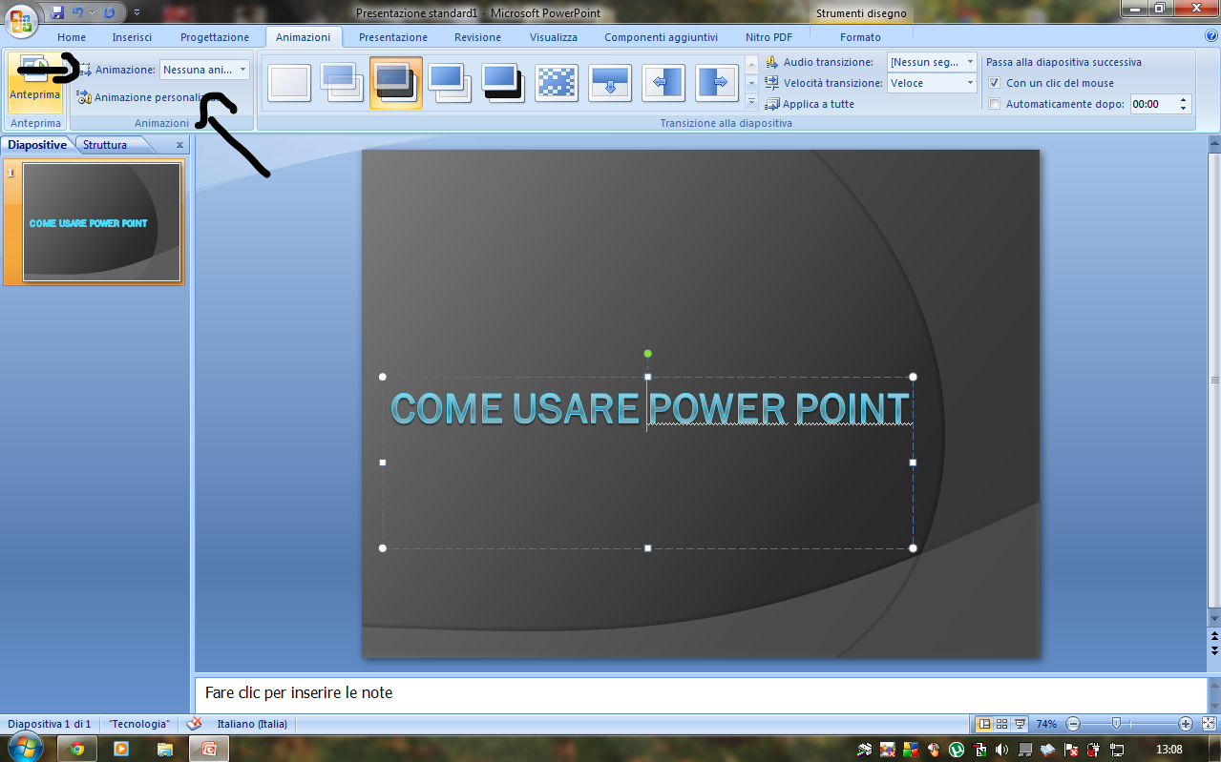
Task: Open the Formato drawing tools tab
Action: [x=860, y=37]
